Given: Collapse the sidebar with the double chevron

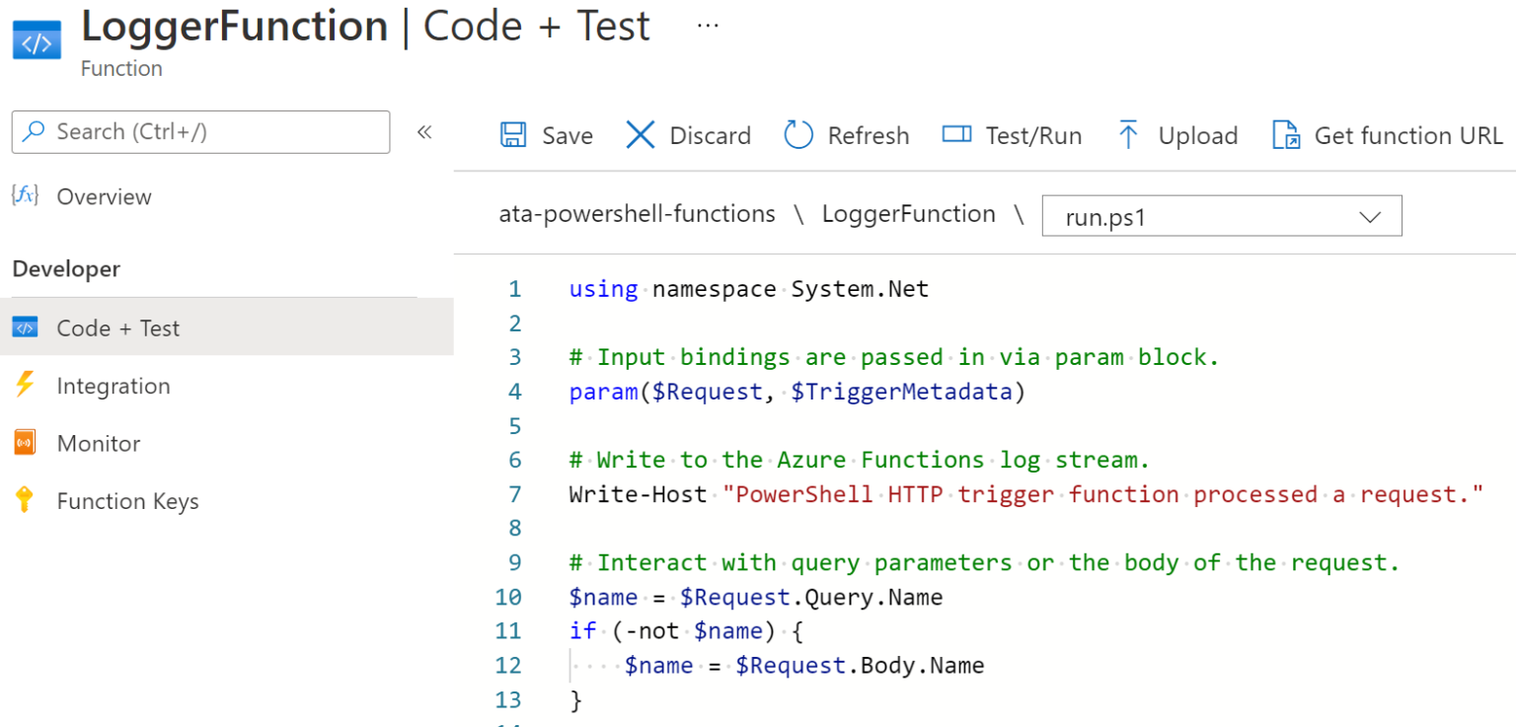Looking at the screenshot, I should coord(424,131).
